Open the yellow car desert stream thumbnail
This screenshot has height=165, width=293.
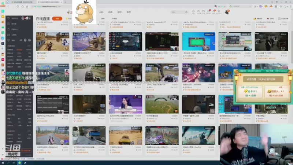click(125, 136)
